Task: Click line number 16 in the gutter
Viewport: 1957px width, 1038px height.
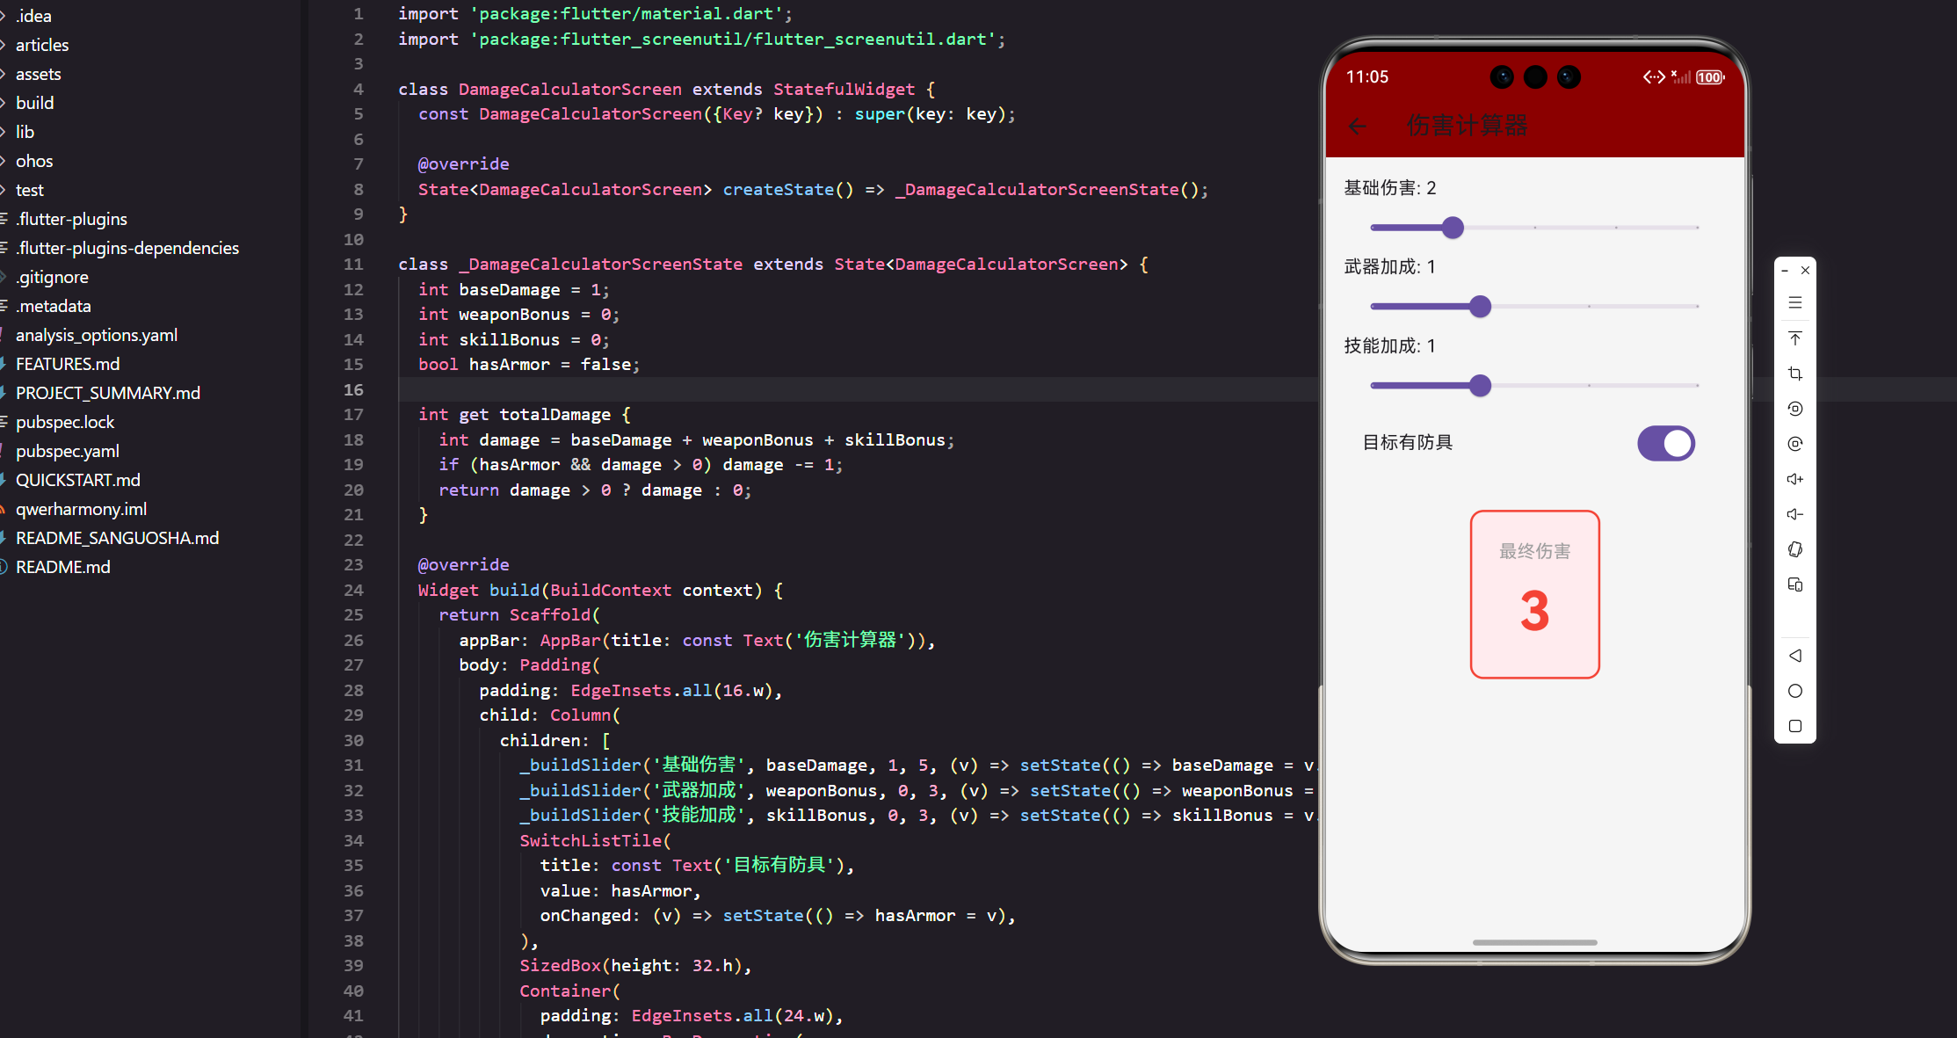Action: click(x=353, y=389)
